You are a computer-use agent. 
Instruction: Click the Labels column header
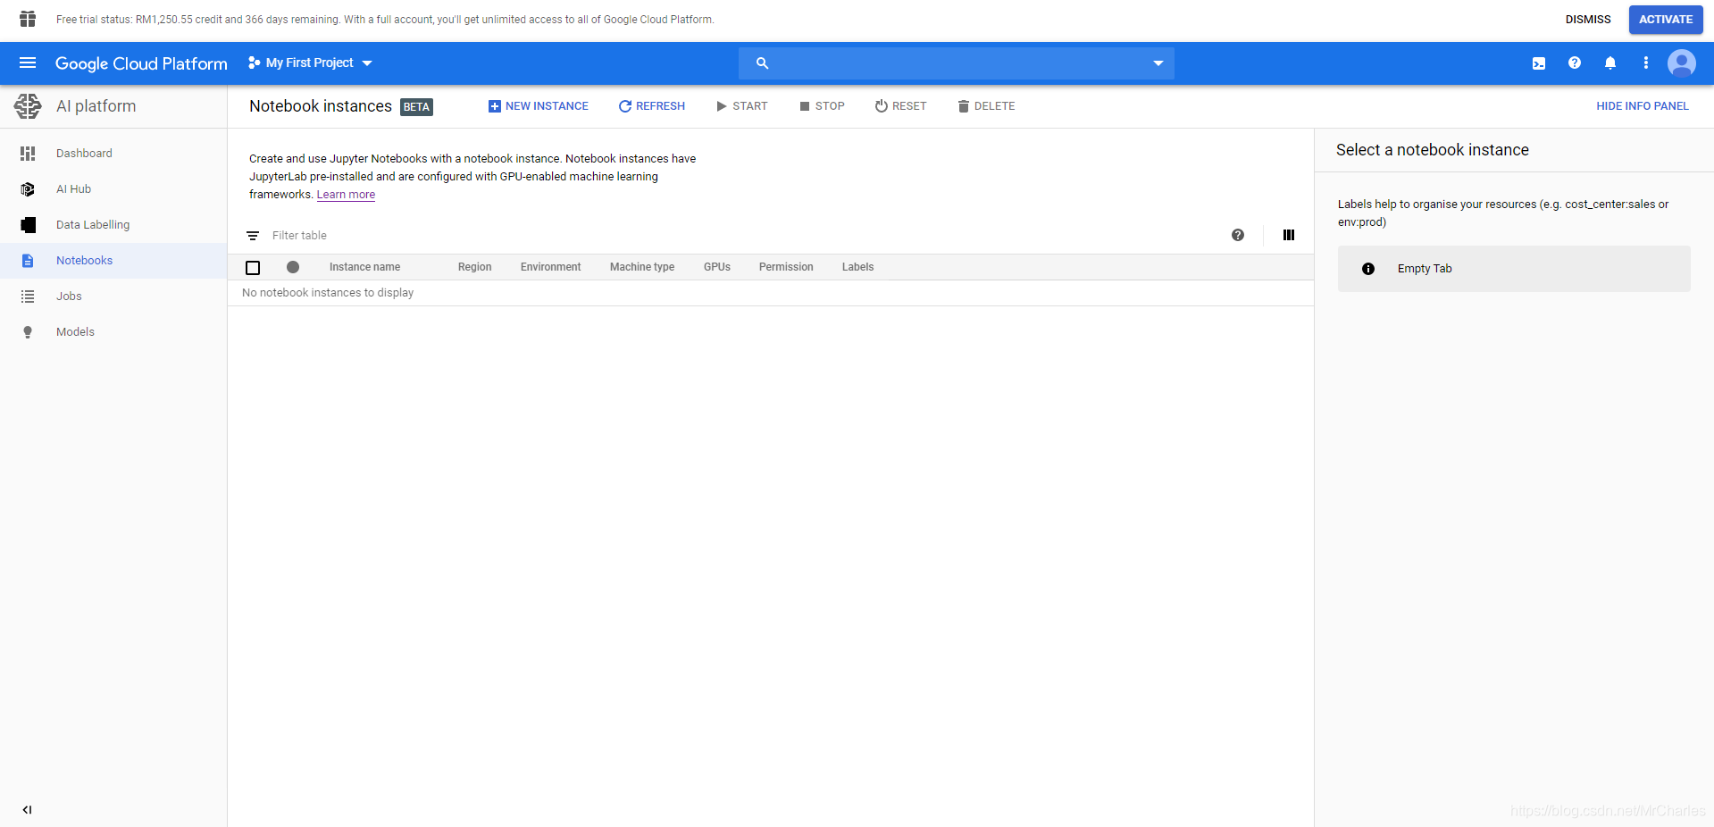[x=857, y=267]
